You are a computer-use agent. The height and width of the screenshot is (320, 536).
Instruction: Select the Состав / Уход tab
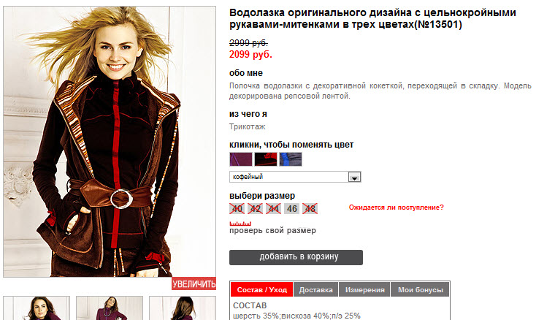(262, 289)
